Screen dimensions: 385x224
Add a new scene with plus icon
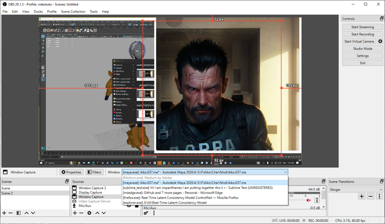click(x=4, y=213)
